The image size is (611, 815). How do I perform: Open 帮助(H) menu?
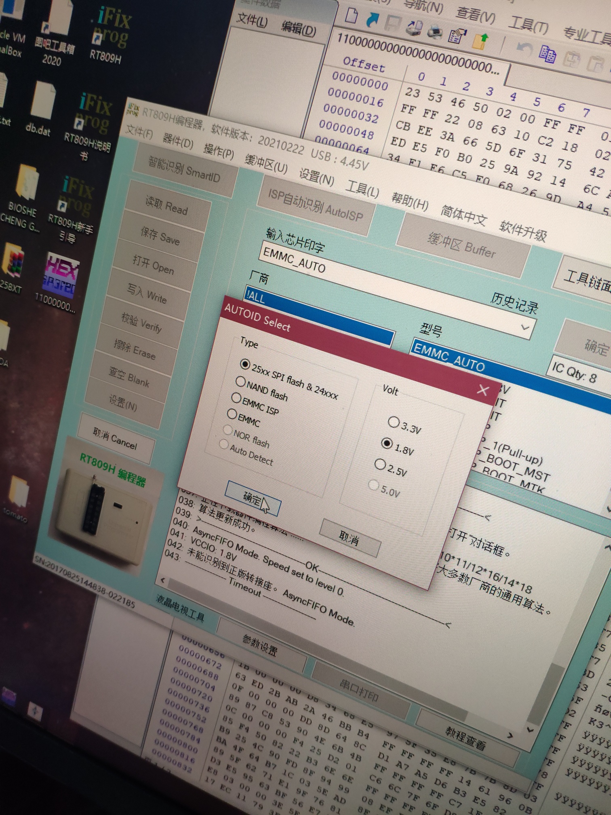point(410,201)
